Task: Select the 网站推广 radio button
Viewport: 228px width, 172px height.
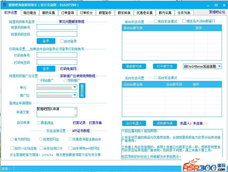Action: click(39, 80)
